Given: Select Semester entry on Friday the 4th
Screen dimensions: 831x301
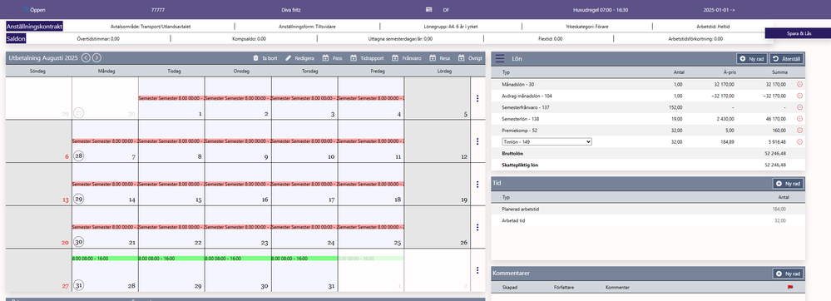Looking at the screenshot, I should pyautogui.click(x=370, y=98).
